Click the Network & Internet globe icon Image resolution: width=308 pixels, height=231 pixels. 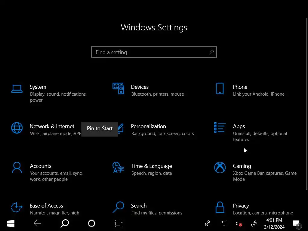point(17,128)
